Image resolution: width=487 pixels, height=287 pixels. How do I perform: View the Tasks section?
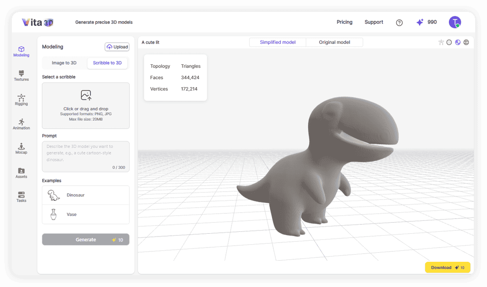21,197
